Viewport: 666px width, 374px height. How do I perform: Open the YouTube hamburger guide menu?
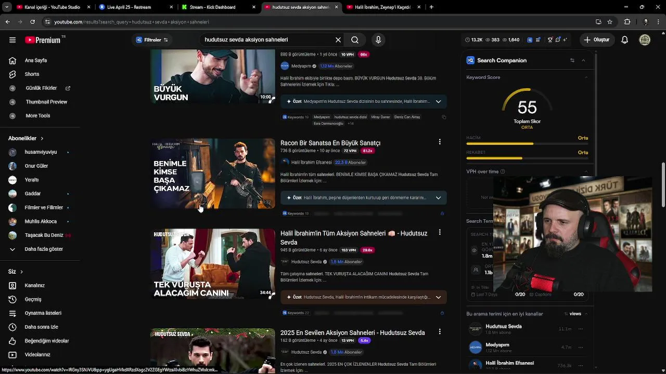point(12,40)
